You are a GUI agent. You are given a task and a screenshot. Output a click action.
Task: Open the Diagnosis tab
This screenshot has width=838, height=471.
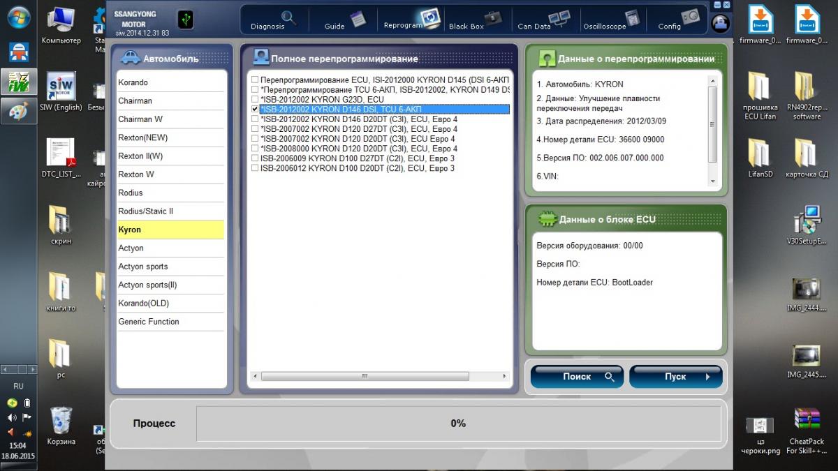pyautogui.click(x=274, y=20)
